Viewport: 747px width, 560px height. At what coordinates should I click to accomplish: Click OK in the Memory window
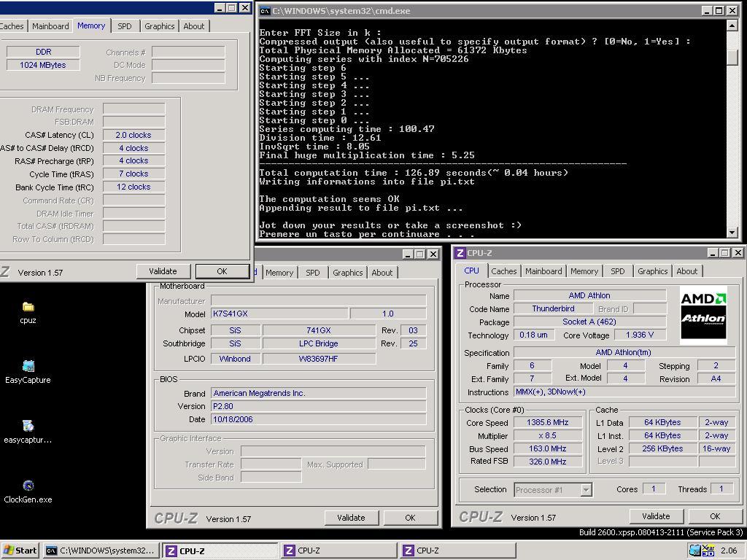222,271
